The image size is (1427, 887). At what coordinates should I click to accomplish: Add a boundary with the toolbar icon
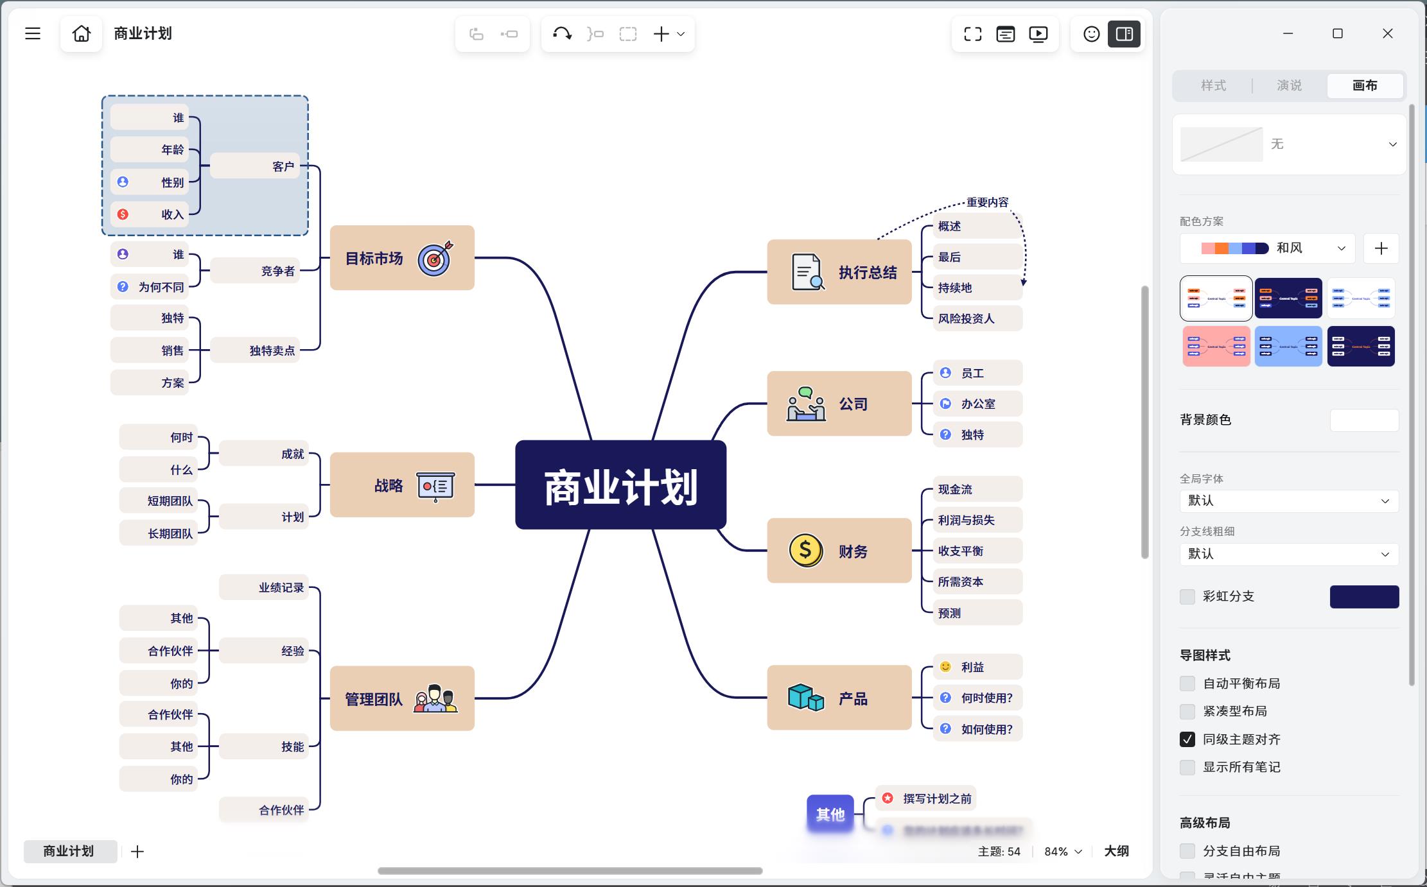click(628, 34)
